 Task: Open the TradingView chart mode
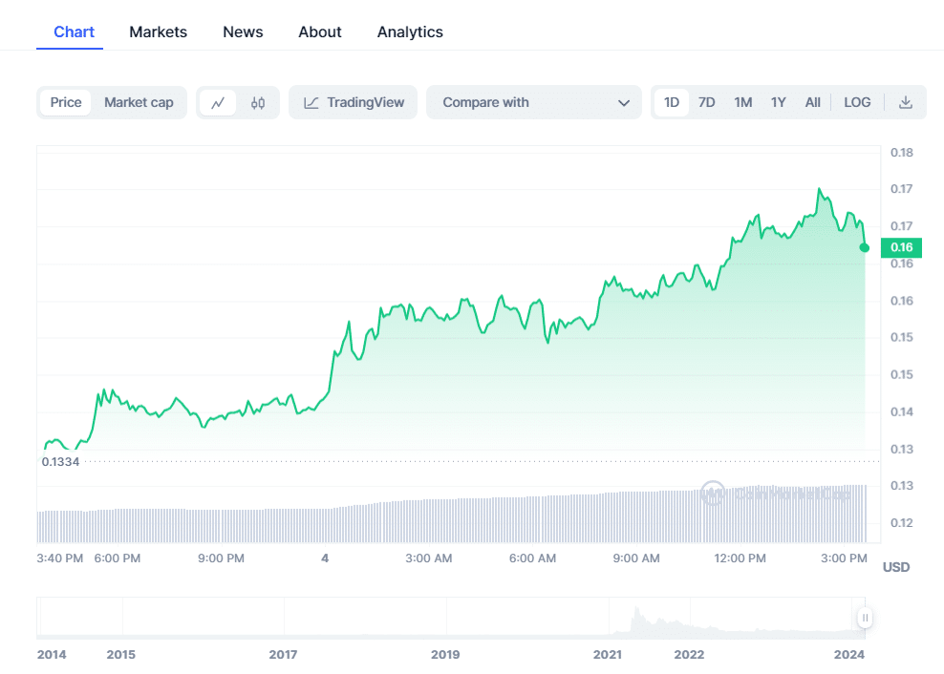353,102
